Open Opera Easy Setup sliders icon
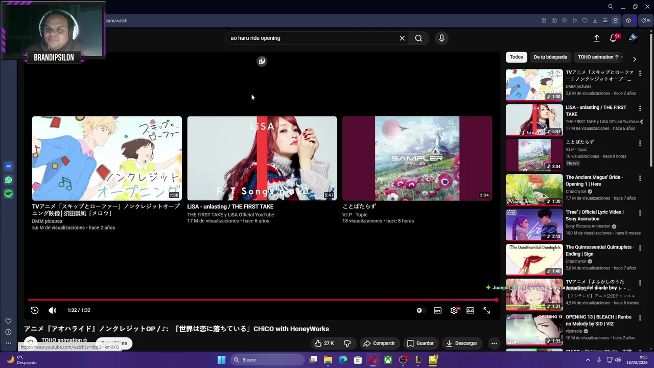 (x=605, y=20)
